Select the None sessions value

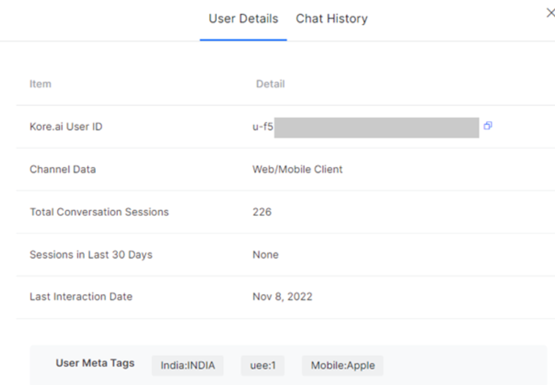point(265,255)
